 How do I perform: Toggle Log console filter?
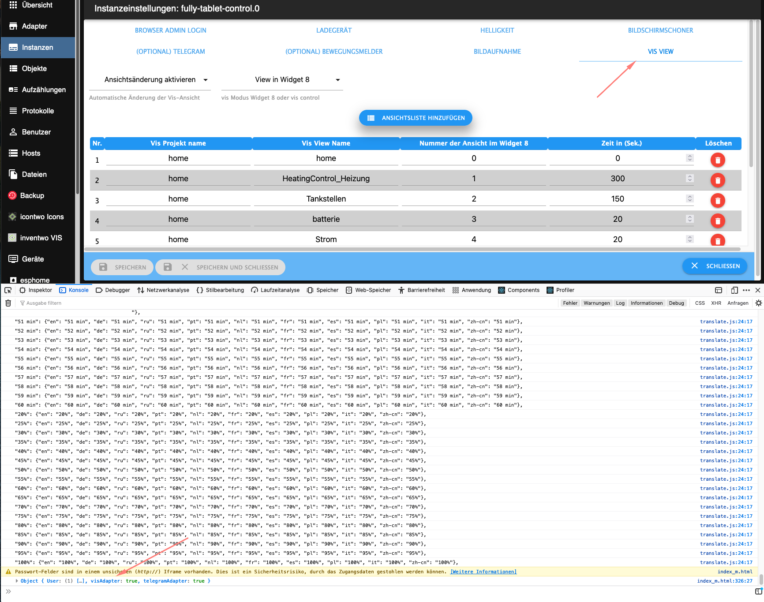coord(620,303)
